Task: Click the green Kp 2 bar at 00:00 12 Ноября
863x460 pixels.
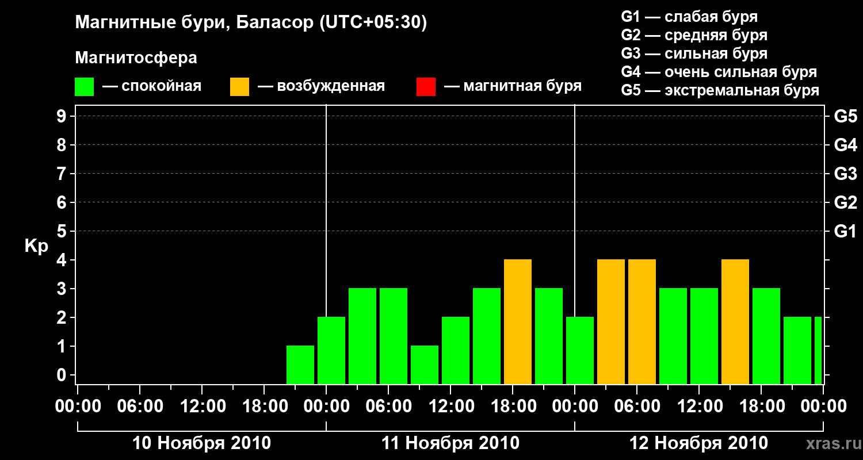Action: coord(580,350)
